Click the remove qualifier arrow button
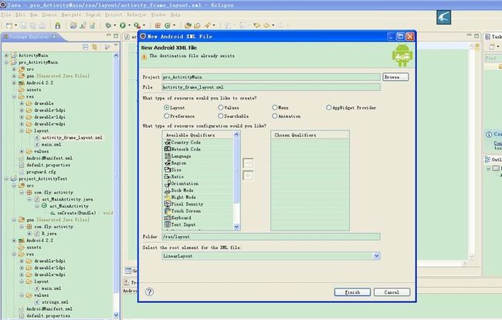 click(x=248, y=176)
